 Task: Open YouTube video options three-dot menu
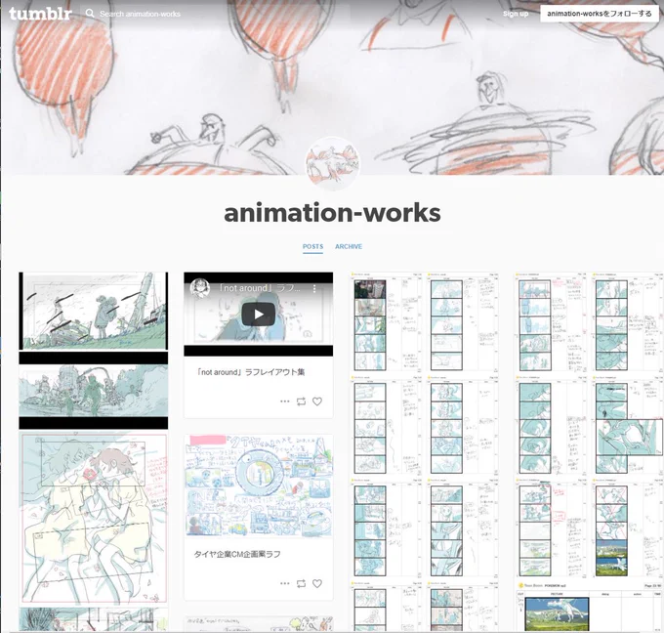coord(314,288)
